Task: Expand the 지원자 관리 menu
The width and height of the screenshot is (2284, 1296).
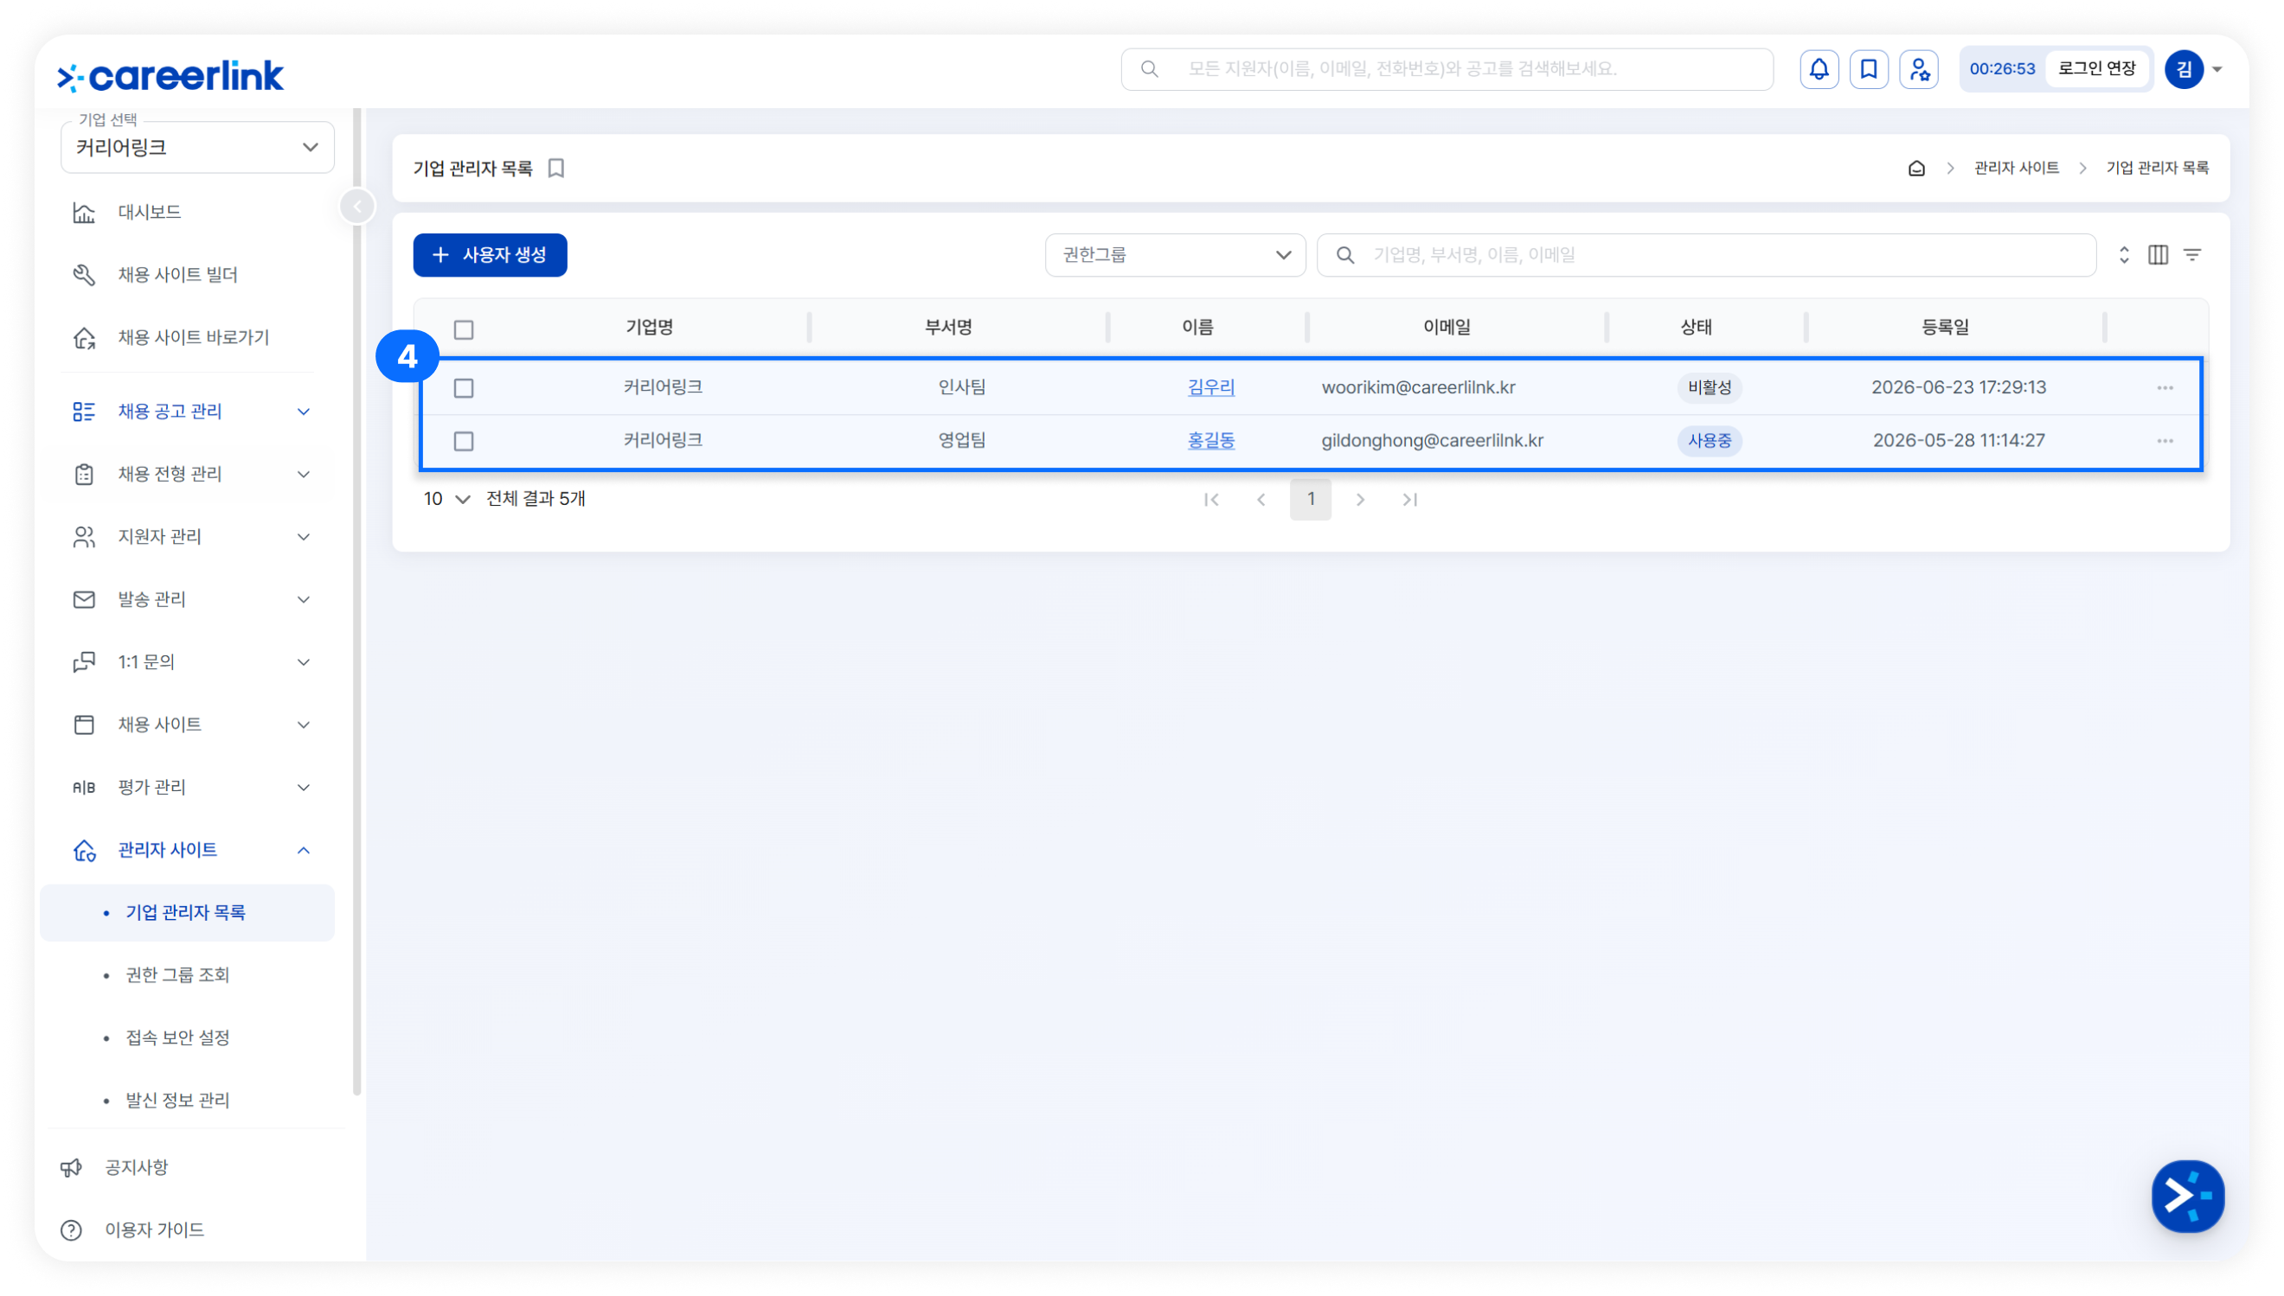Action: 191,537
